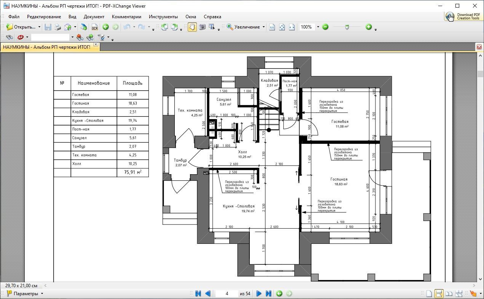The width and height of the screenshot is (484, 299).
Task: Jump to the first page
Action: 198,293
